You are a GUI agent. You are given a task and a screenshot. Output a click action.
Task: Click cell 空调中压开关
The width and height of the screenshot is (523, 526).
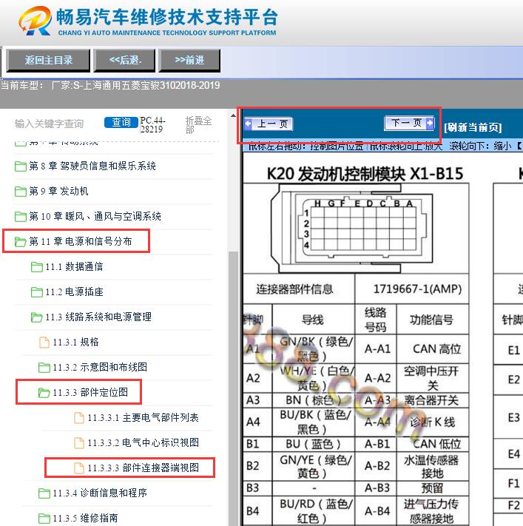tap(431, 378)
